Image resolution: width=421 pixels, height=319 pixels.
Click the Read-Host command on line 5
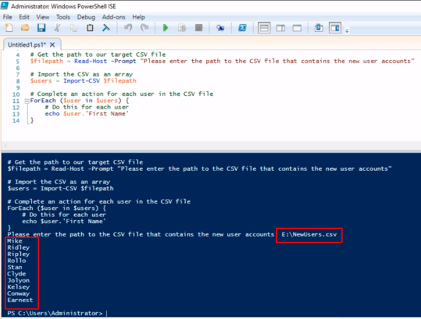90,61
